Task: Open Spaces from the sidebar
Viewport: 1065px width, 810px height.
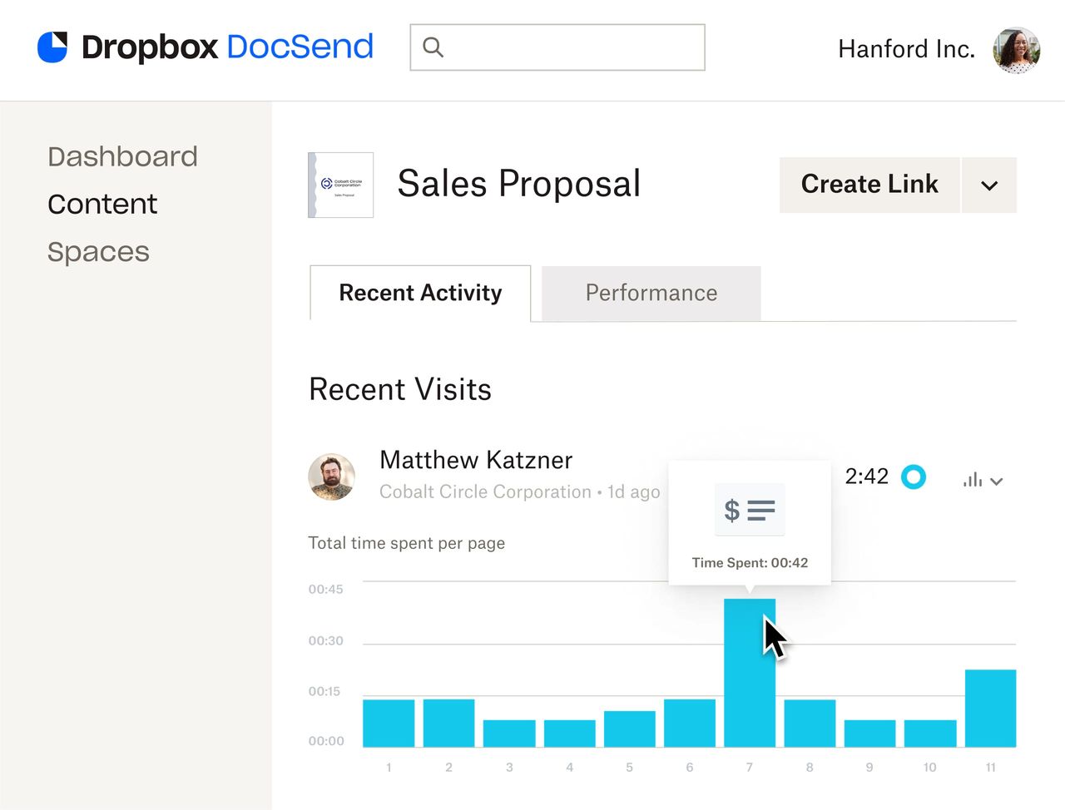Action: coord(98,251)
